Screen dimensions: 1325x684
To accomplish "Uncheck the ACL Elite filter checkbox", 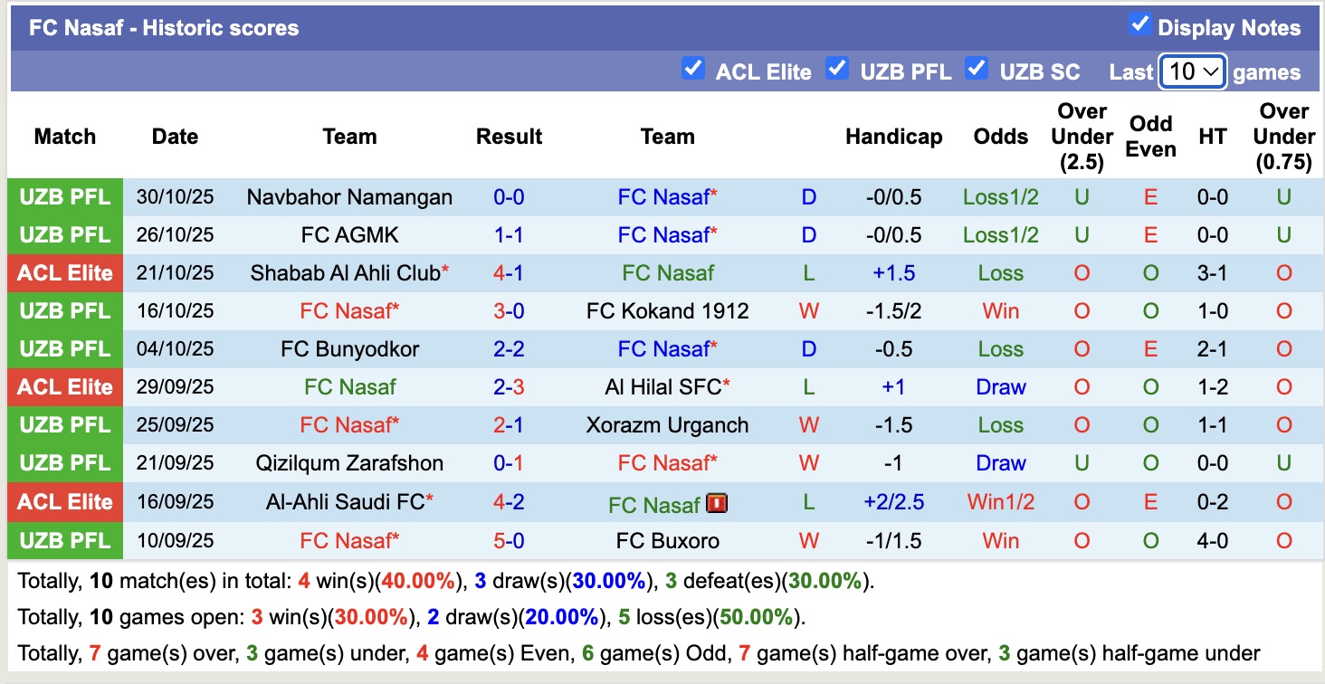I will point(693,69).
